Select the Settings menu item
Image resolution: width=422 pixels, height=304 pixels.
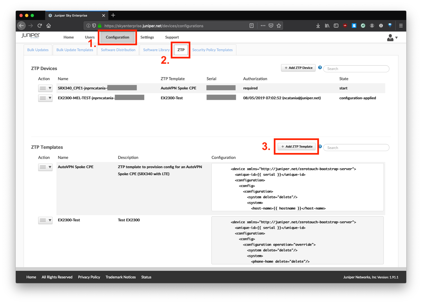coord(147,37)
